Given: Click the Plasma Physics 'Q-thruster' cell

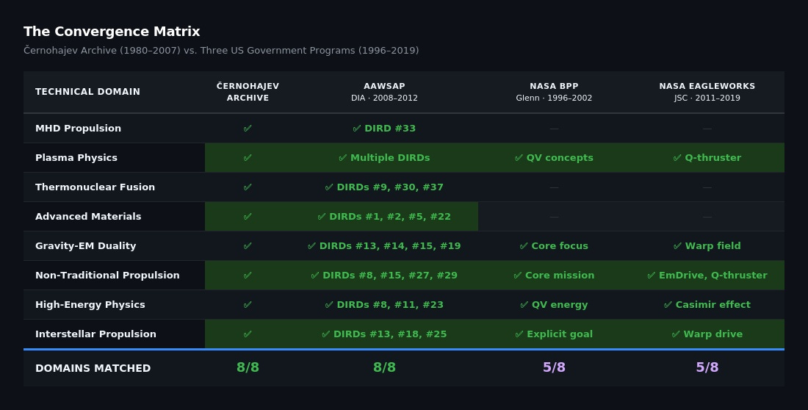Looking at the screenshot, I should 707,158.
